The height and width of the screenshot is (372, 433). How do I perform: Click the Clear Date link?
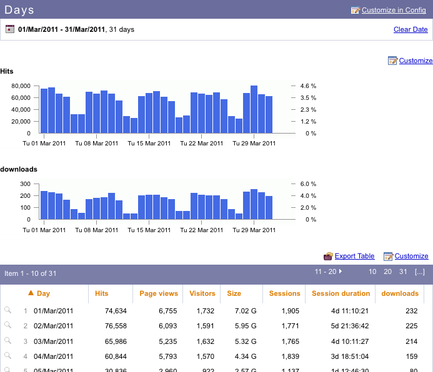point(411,29)
